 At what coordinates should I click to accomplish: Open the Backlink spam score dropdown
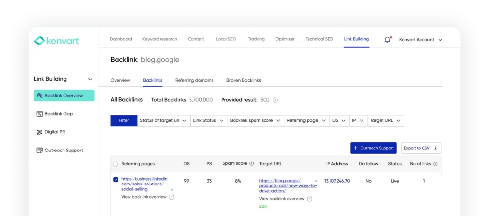255,120
